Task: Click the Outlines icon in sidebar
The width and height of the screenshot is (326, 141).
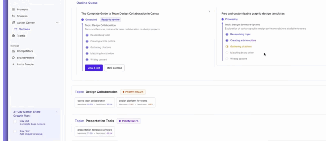Action: (16, 29)
